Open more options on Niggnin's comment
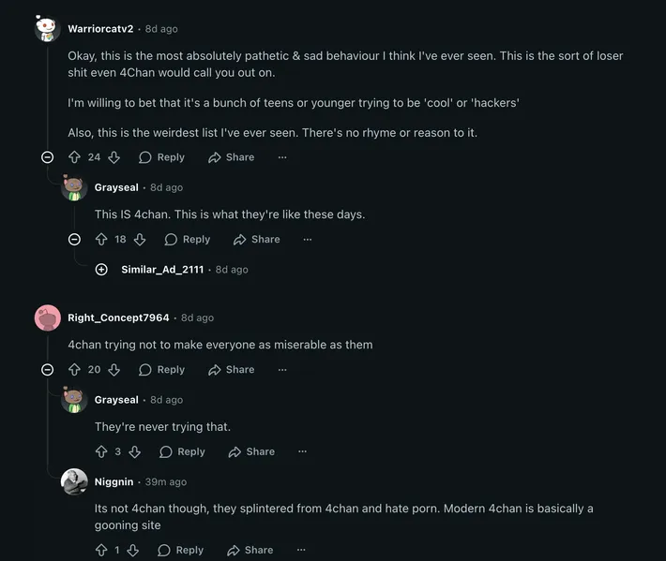666x561 pixels. [301, 551]
